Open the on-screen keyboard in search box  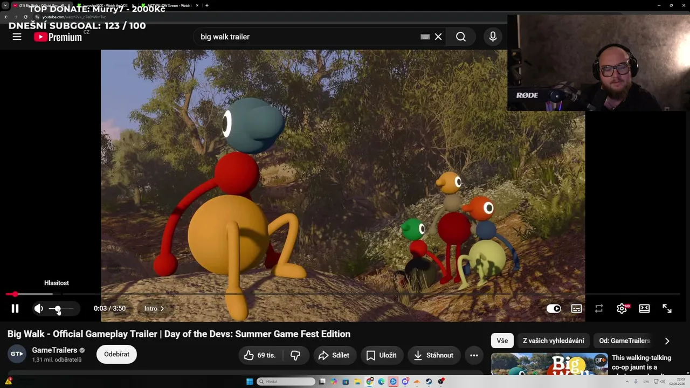pyautogui.click(x=425, y=37)
